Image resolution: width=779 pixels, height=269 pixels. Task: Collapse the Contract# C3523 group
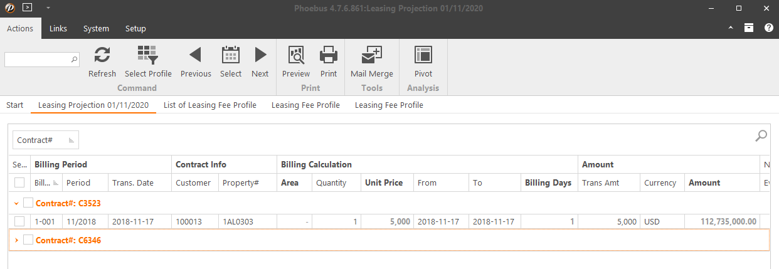coord(16,203)
